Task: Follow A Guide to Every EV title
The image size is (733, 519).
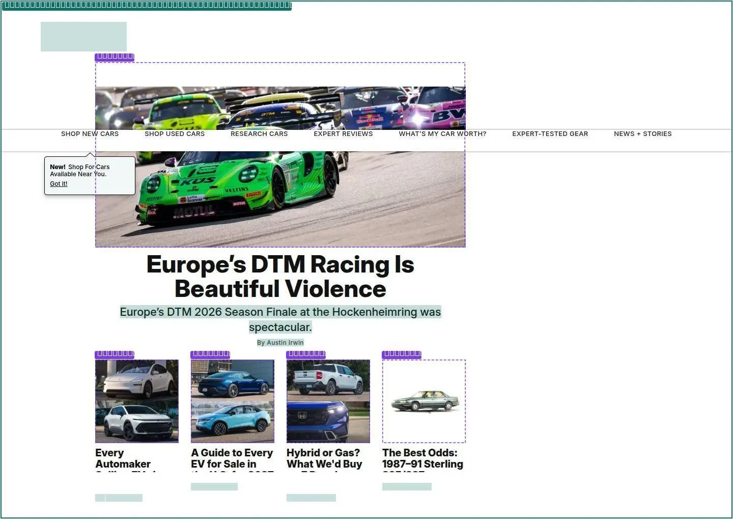Action: (x=232, y=459)
